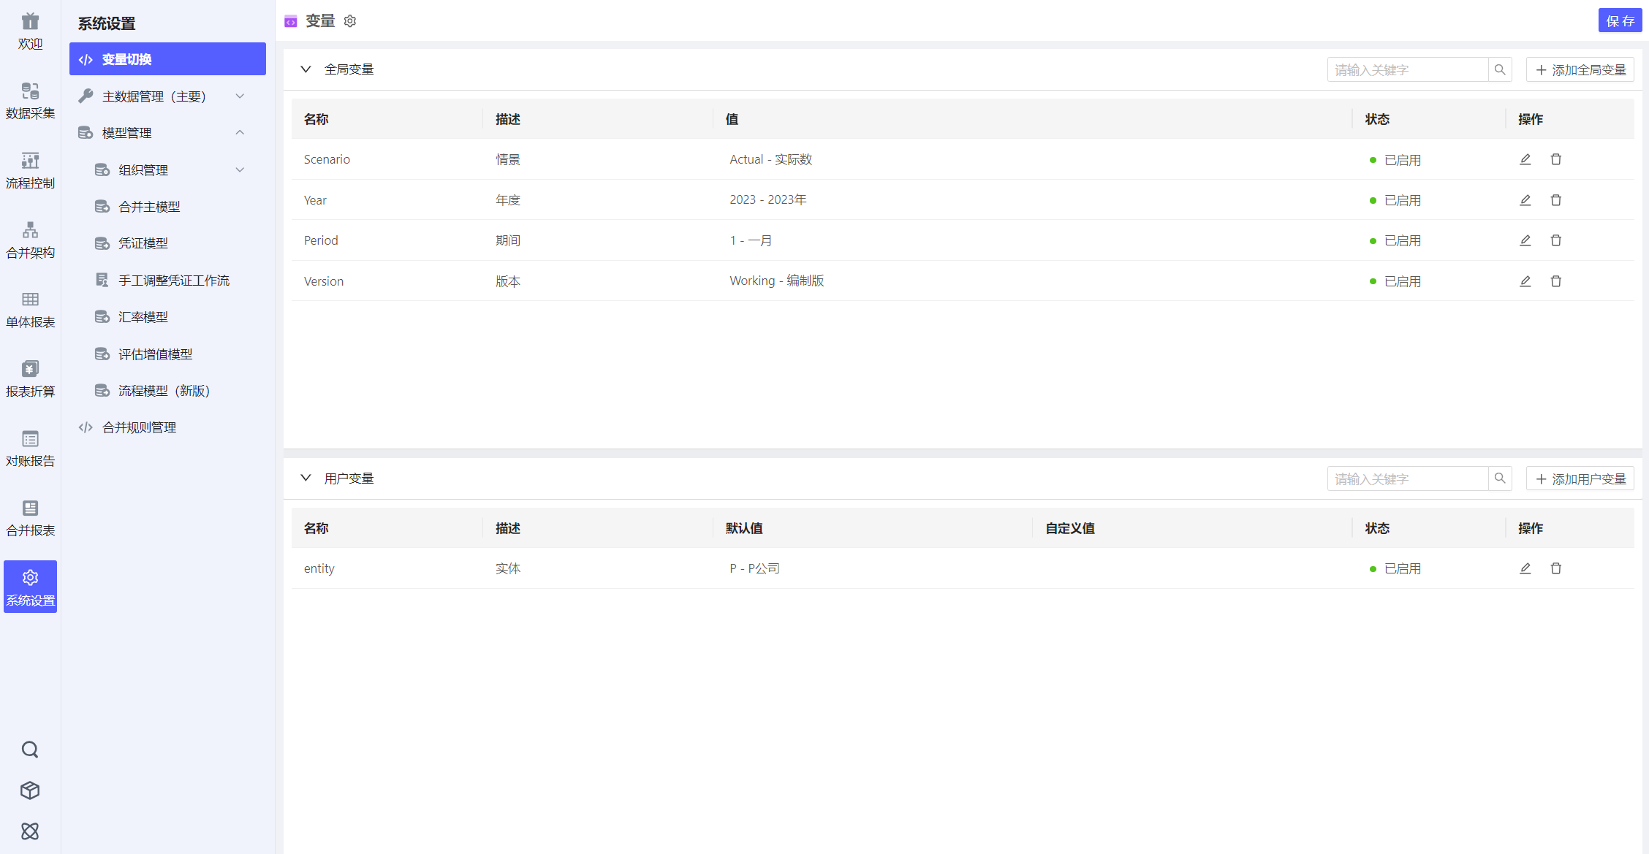The width and height of the screenshot is (1649, 854).
Task: Collapse the 全局变量 section
Action: coord(306,69)
